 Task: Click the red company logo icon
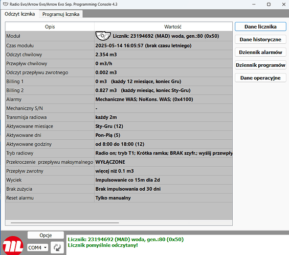coord(13,246)
